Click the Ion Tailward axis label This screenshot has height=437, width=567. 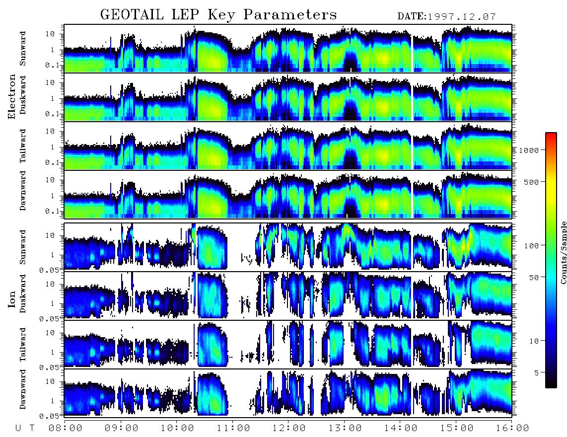click(x=23, y=345)
